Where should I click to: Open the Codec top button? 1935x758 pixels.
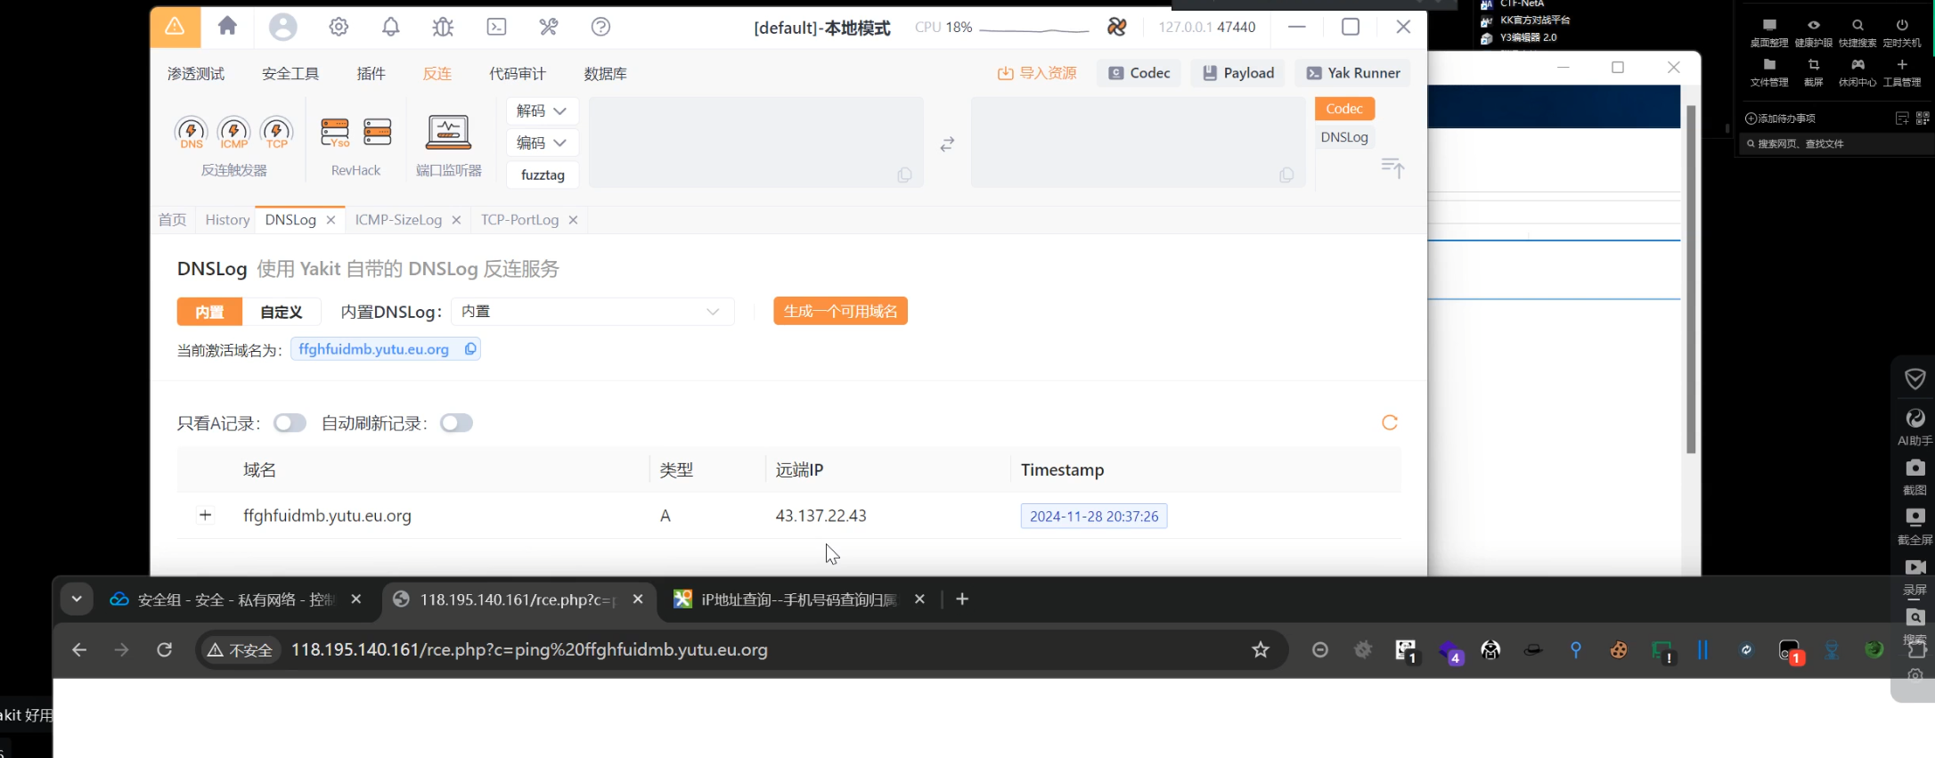pos(1139,73)
